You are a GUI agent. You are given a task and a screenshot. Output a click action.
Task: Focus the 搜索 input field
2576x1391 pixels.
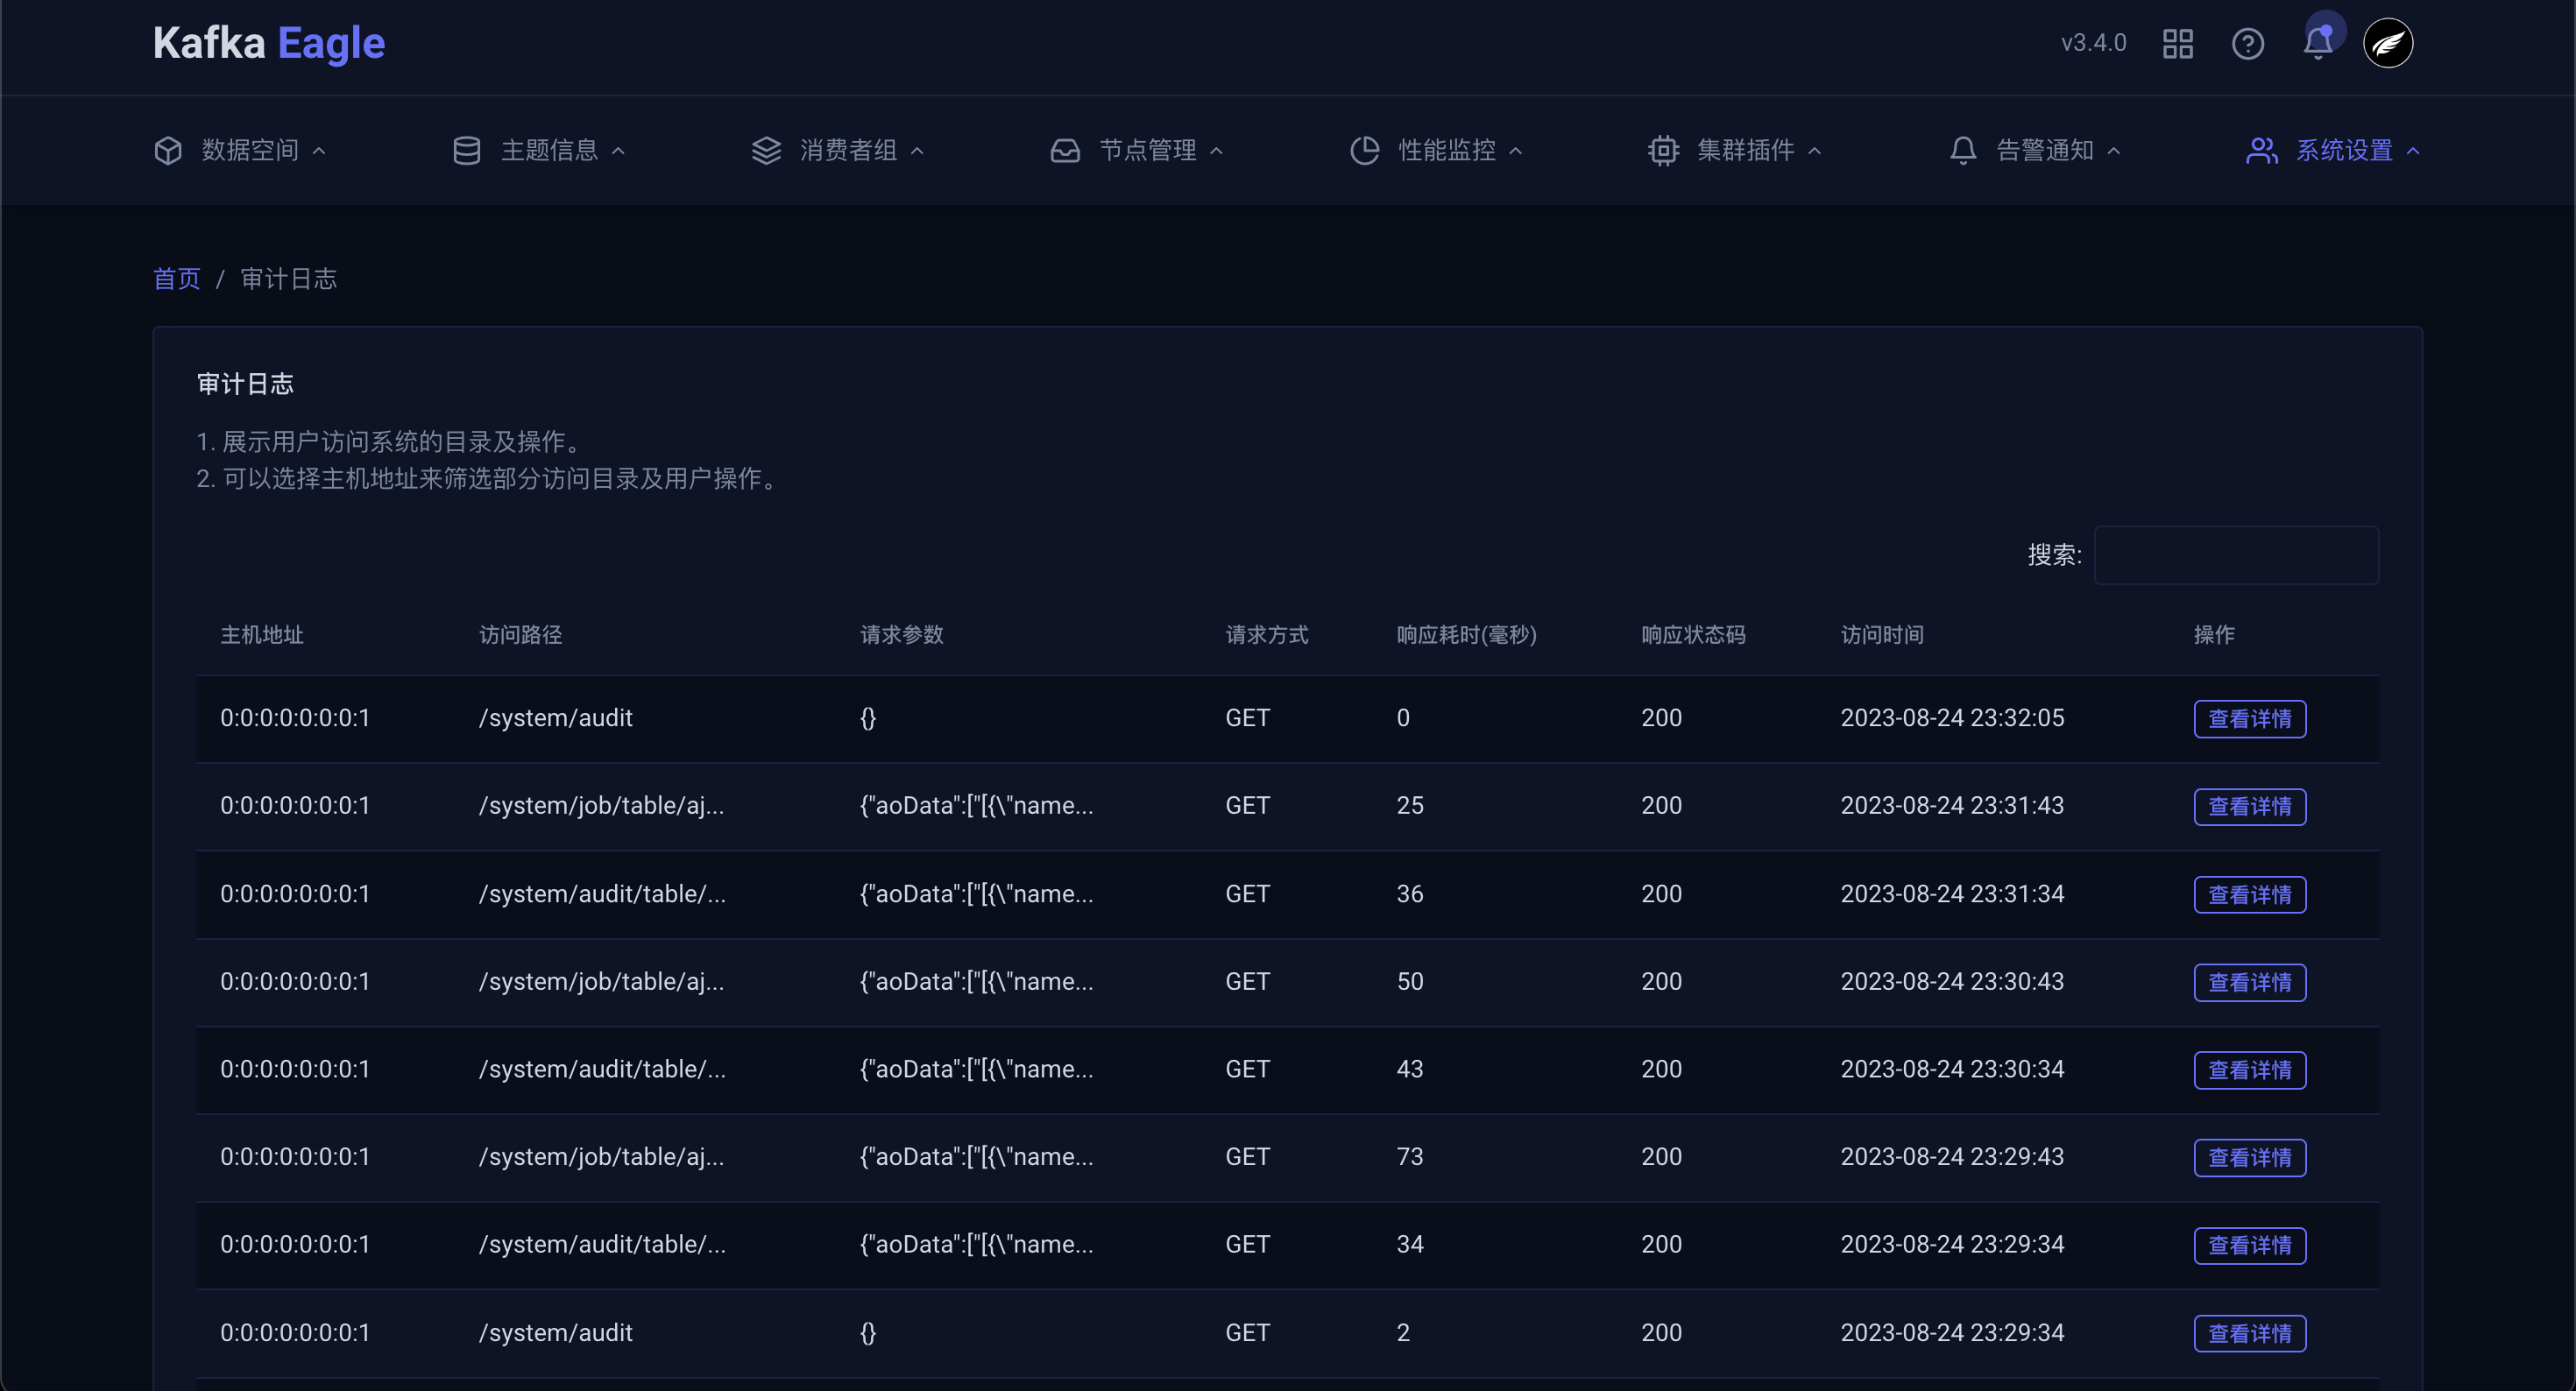pos(2236,555)
